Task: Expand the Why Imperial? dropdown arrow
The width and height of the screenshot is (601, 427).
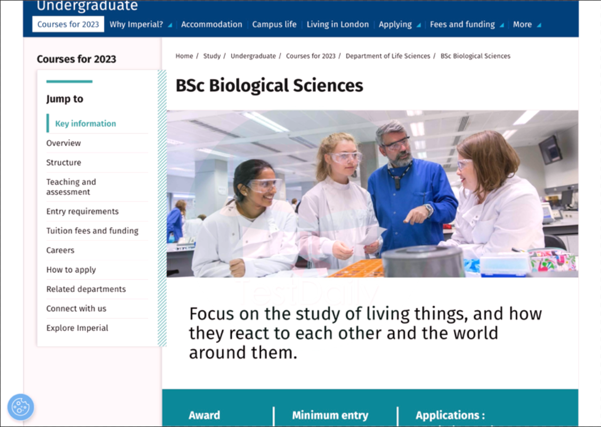Action: [x=170, y=25]
